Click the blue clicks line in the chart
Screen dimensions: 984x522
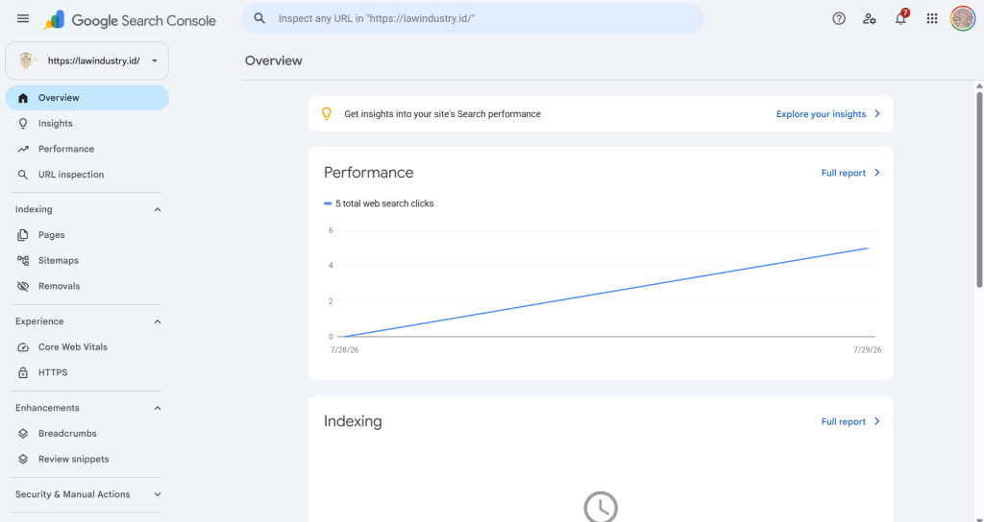click(x=606, y=292)
